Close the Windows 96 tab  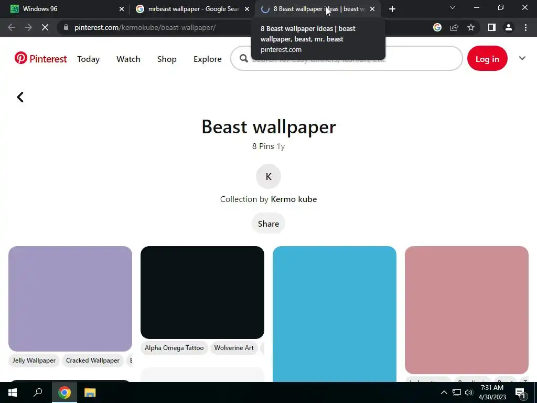coord(122,9)
